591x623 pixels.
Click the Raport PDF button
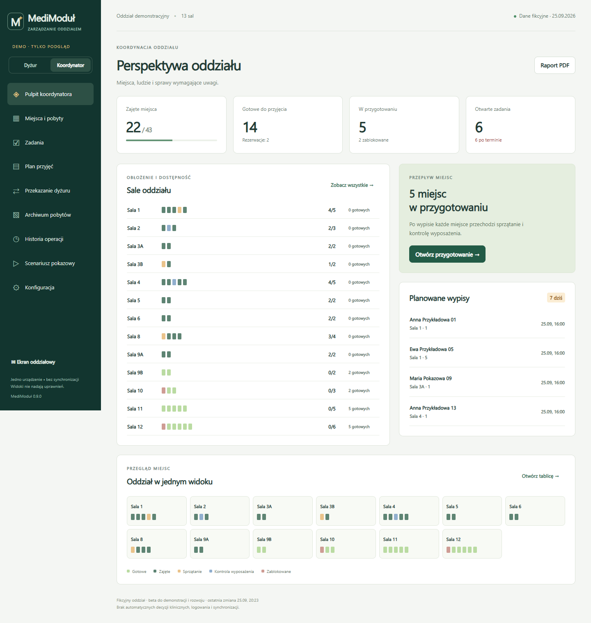pyautogui.click(x=555, y=65)
